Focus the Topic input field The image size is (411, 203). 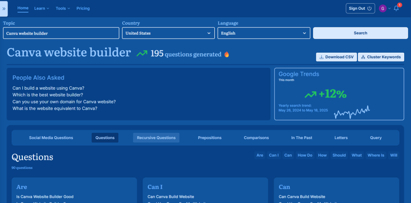[61, 33]
